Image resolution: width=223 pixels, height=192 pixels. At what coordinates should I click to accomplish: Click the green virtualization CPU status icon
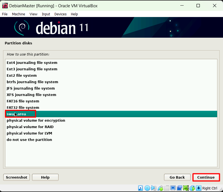186,188
